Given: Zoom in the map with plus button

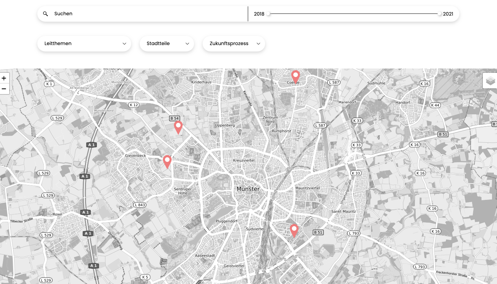Looking at the screenshot, I should coord(4,78).
